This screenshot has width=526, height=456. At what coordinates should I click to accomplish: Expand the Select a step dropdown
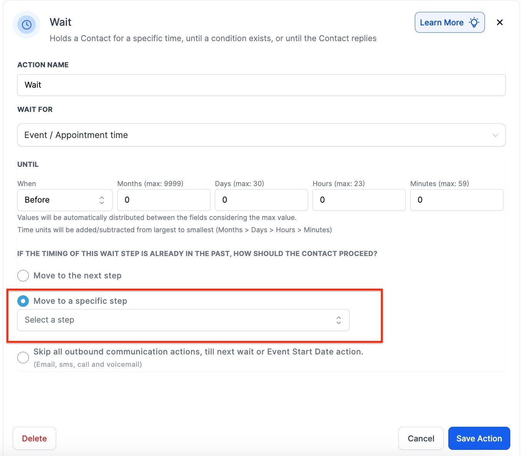(183, 320)
